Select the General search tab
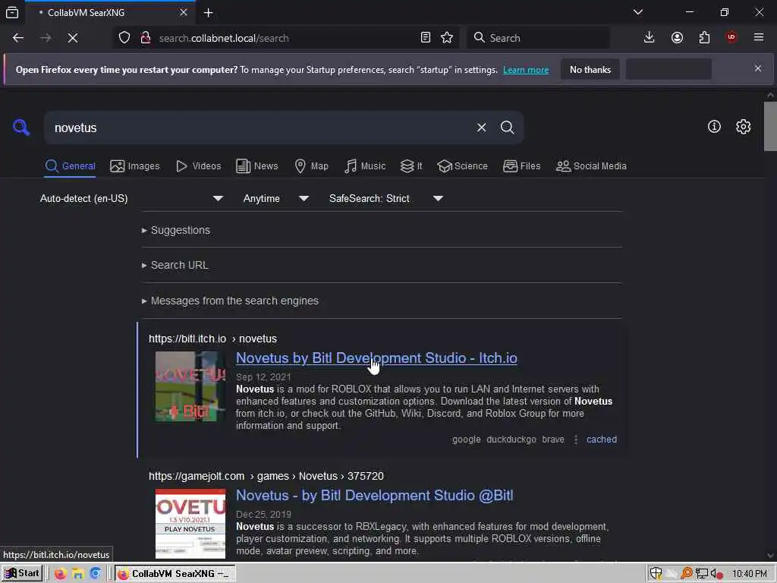 [70, 166]
